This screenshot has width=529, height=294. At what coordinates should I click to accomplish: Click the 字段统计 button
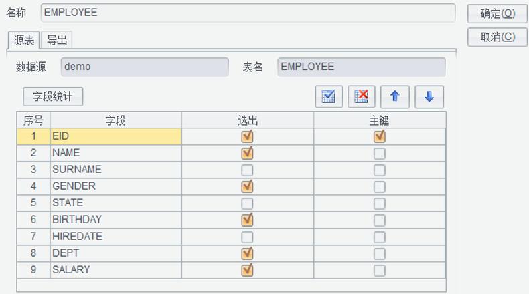pos(53,96)
